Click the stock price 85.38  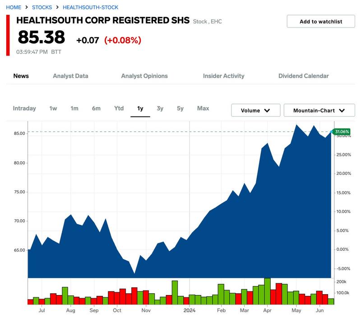pyautogui.click(x=42, y=37)
